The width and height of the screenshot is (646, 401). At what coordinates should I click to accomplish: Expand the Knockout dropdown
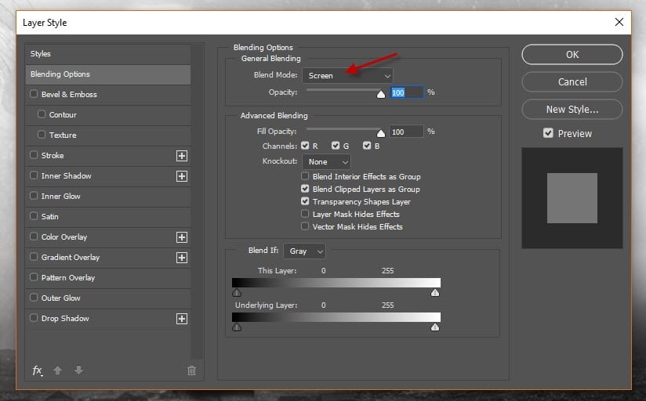click(325, 162)
